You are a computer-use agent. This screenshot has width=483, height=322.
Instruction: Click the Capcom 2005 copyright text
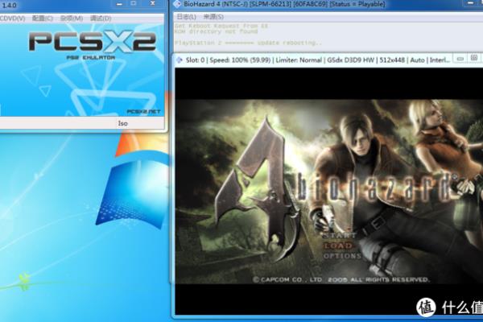point(341,279)
